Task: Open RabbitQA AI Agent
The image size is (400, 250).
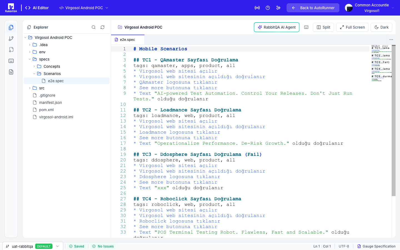Action: (277, 27)
